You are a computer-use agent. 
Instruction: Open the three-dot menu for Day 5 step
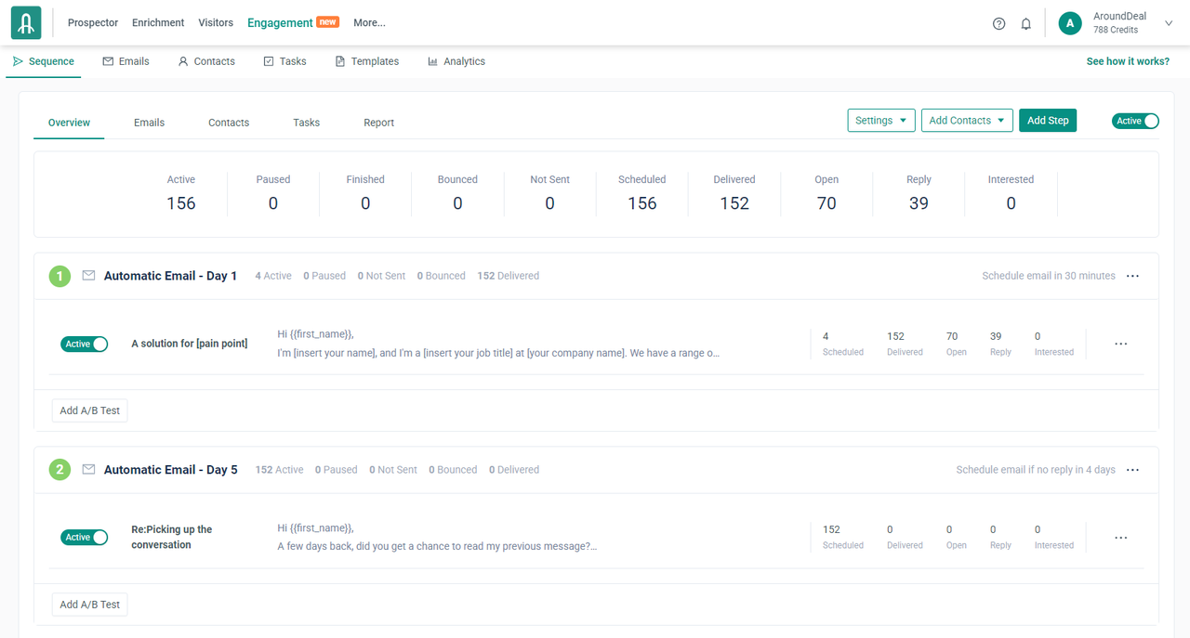point(1132,470)
